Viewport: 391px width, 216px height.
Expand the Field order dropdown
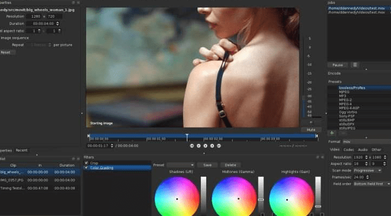(372, 184)
